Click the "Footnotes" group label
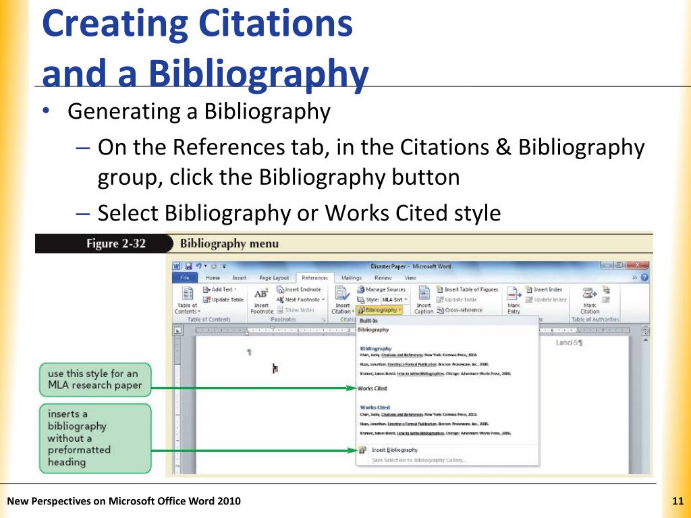The width and height of the screenshot is (691, 518). (x=283, y=319)
